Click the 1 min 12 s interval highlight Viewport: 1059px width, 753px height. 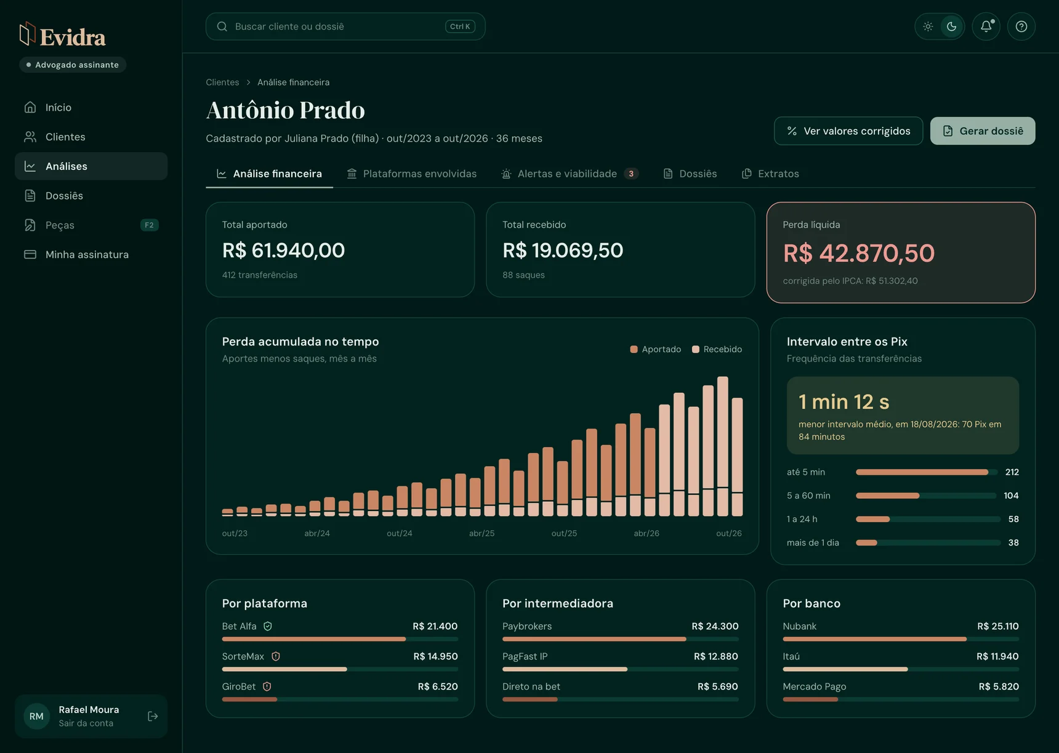(x=903, y=416)
